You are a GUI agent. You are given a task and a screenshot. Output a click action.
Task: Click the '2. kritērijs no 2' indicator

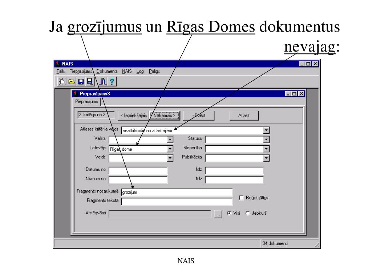pos(96,115)
